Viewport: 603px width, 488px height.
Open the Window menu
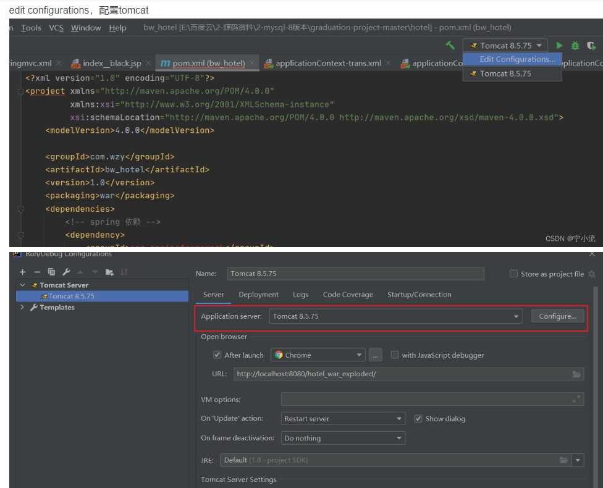pyautogui.click(x=86, y=28)
